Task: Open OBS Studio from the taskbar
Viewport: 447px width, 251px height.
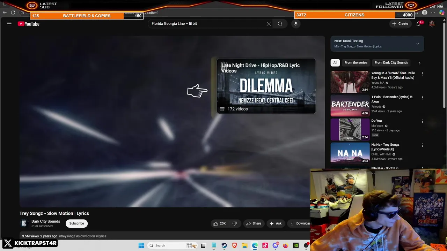Action: pos(306,245)
